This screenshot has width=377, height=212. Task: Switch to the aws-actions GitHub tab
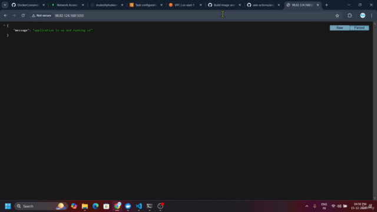(263, 5)
